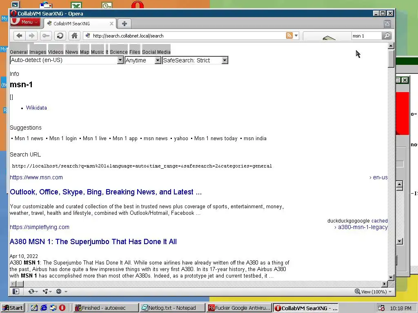Click the search field containing msn 1

366,36
